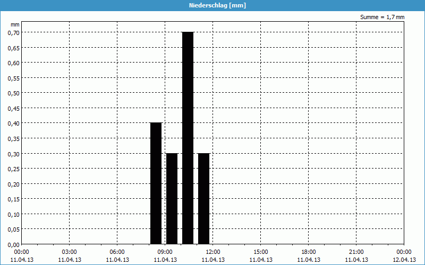The width and height of the screenshot is (425, 265).
Task: Select the 0,25 y-axis label
Action: tap(14, 169)
